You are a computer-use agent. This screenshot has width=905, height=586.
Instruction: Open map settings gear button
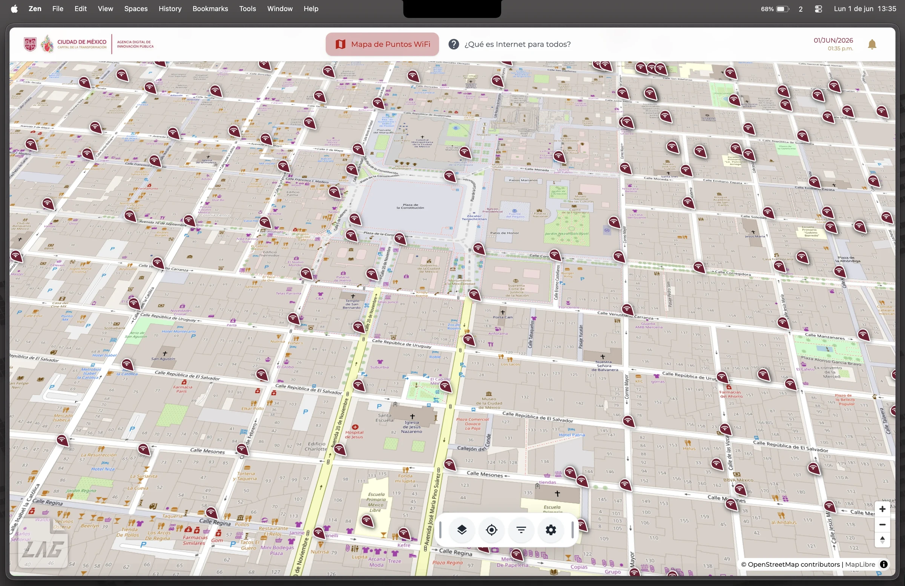tap(551, 530)
